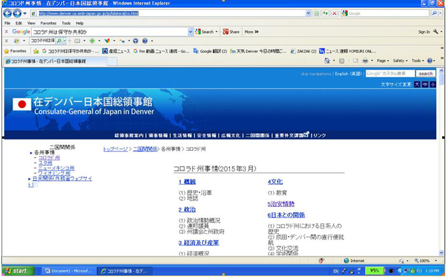Click the 2 政治 section link
The image size is (446, 277).
click(187, 210)
